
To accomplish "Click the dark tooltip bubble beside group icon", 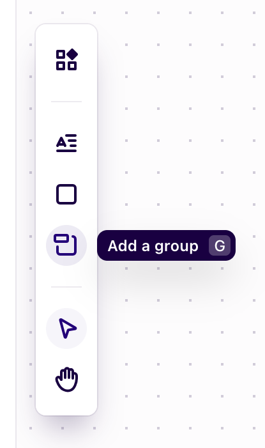I will click(x=167, y=245).
